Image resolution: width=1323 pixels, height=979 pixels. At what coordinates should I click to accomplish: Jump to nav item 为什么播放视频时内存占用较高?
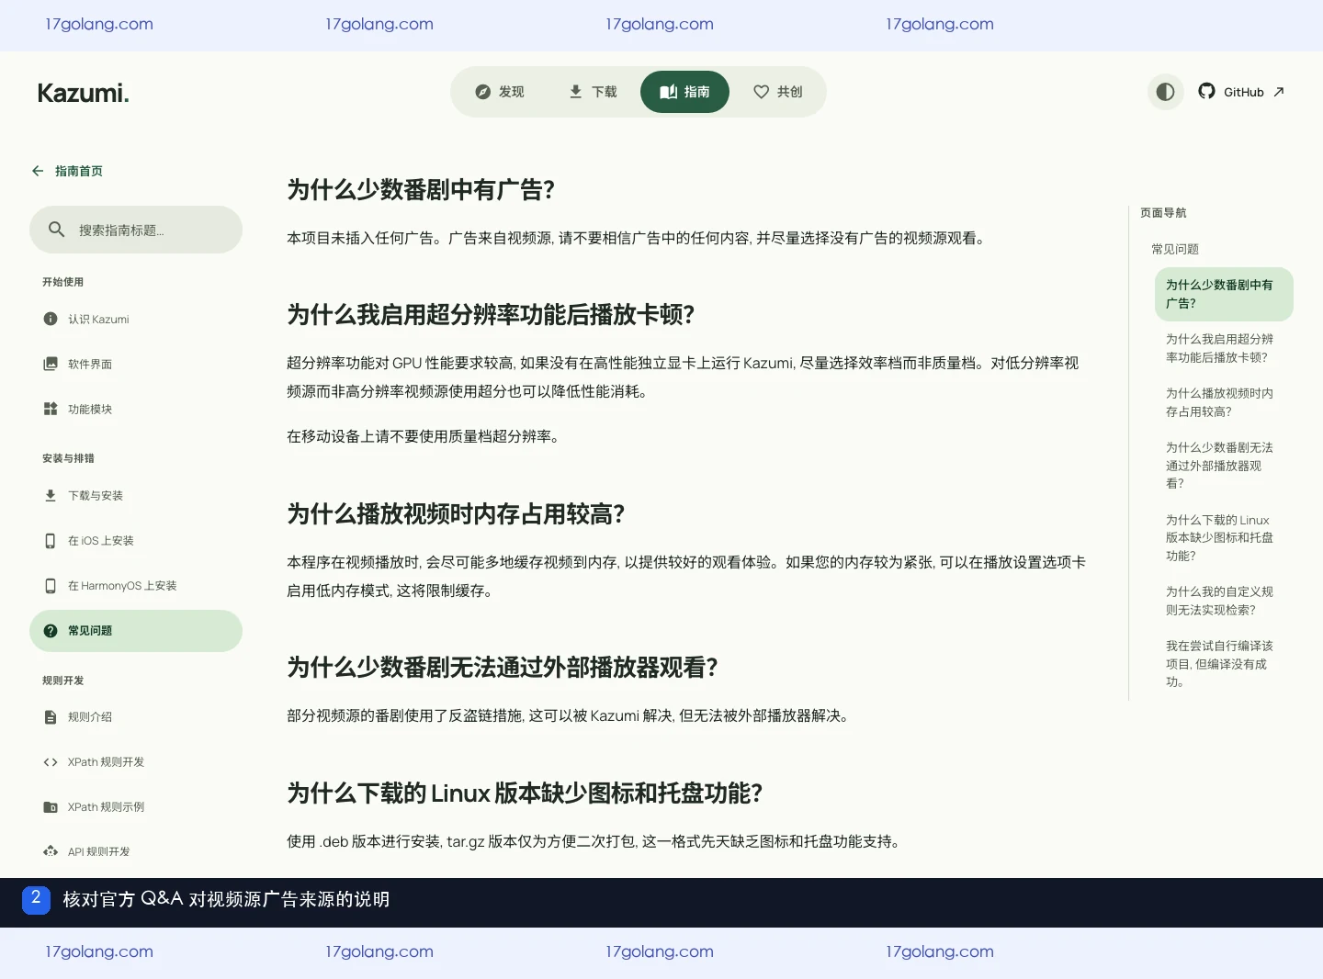pos(1219,402)
